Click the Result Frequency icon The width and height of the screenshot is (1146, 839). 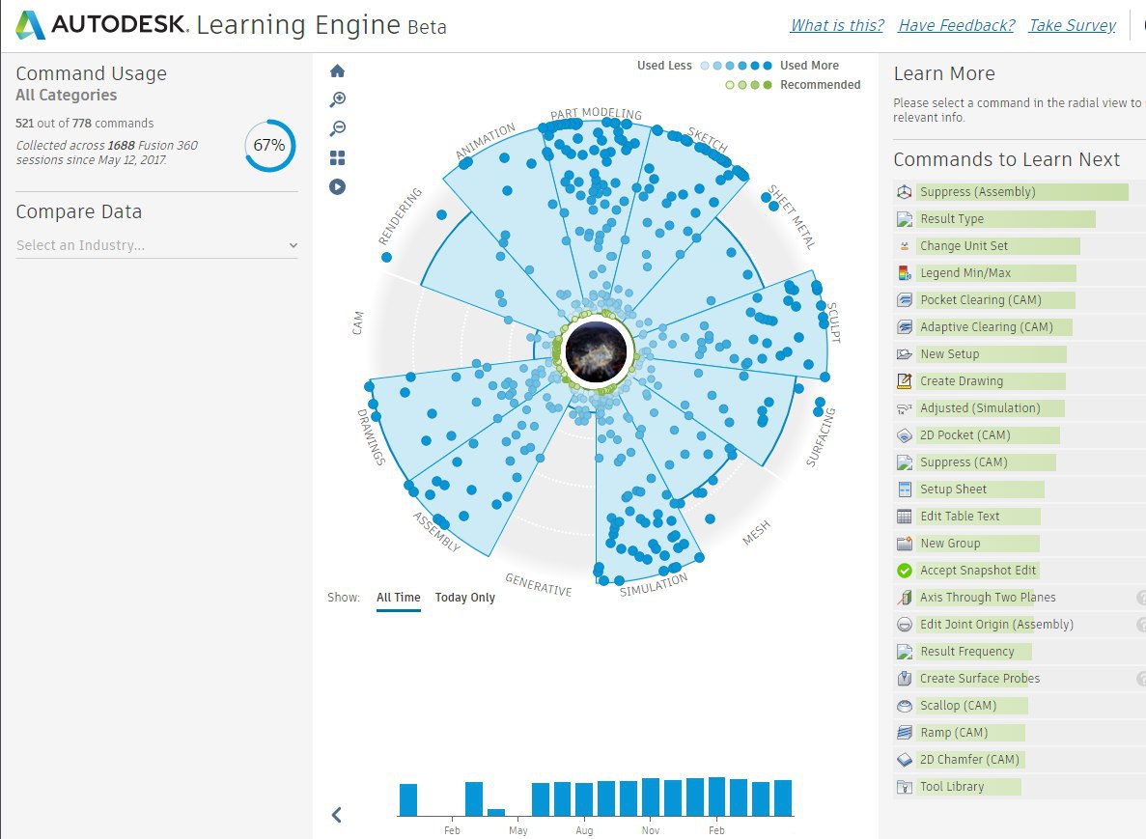click(904, 652)
